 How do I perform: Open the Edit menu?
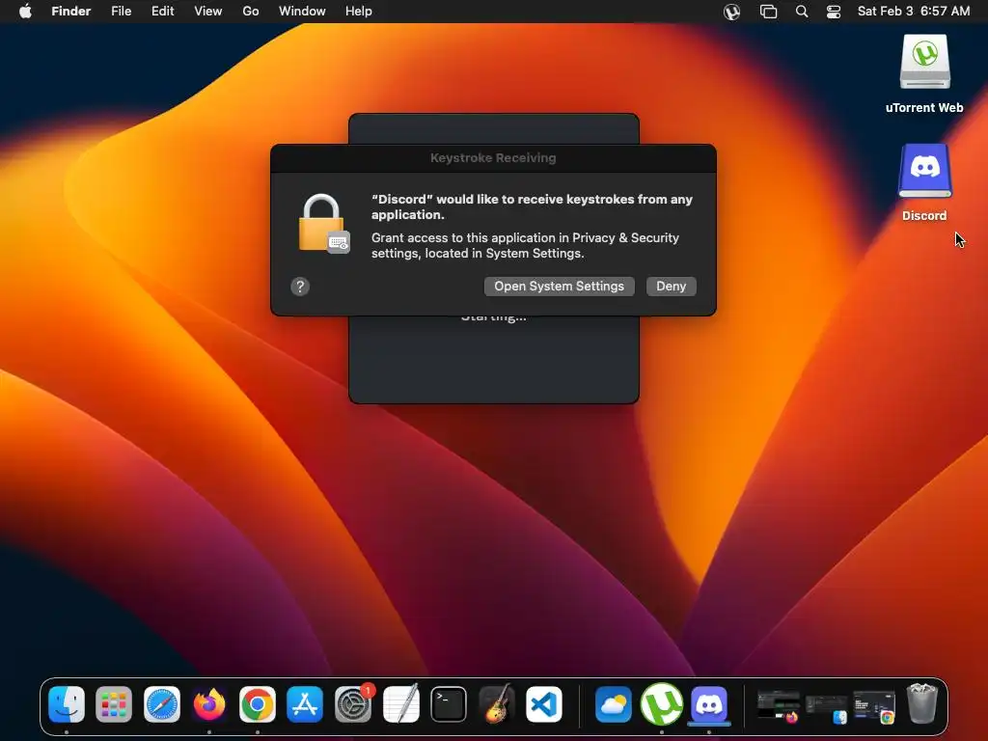(162, 12)
